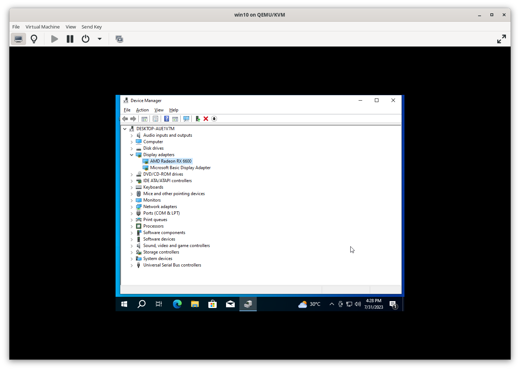Expand Audio inputs and outputs
The height and width of the screenshot is (370, 520).
coord(132,136)
